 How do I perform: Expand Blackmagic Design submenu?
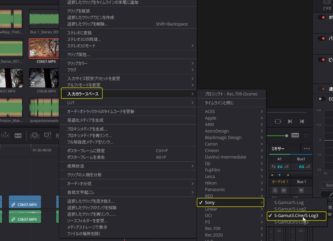[231, 138]
